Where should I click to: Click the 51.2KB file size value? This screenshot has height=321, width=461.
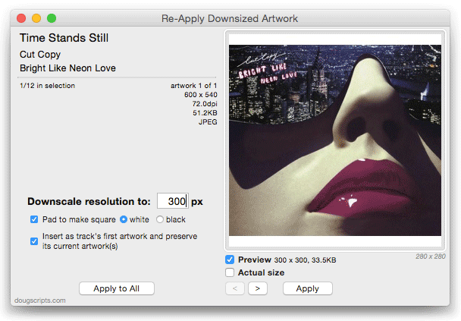click(205, 113)
